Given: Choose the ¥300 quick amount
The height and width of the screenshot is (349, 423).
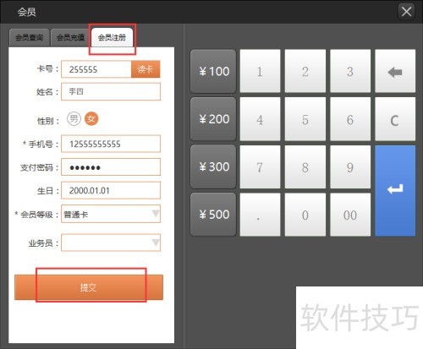Looking at the screenshot, I should 213,166.
